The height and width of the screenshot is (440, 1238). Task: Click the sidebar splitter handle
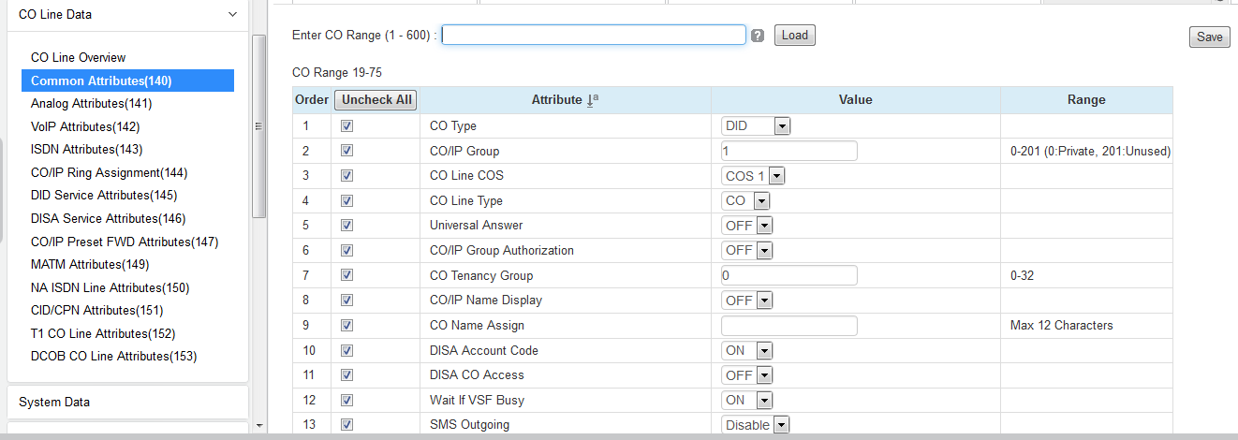pos(257,126)
